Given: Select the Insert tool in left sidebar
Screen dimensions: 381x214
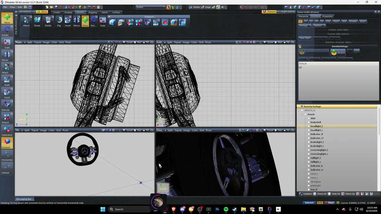Looking at the screenshot, I should click(7, 93).
